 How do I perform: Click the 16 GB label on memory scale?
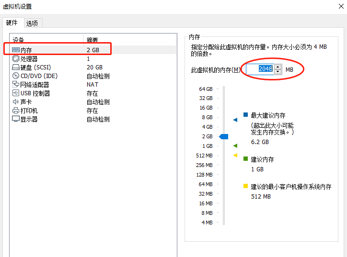[x=206, y=108]
